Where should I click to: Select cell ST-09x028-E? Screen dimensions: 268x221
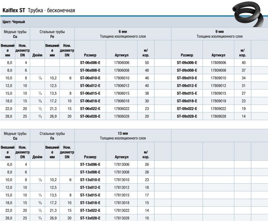pyautogui.click(x=187, y=116)
